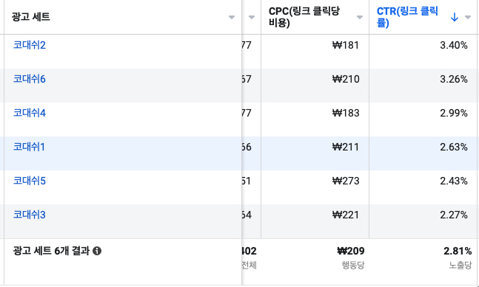Open the 광고 세트 column dropdown arrow

232,18
